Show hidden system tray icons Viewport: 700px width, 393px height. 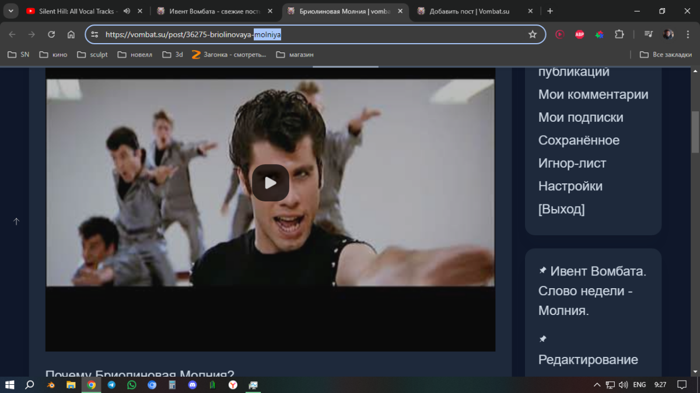point(597,385)
